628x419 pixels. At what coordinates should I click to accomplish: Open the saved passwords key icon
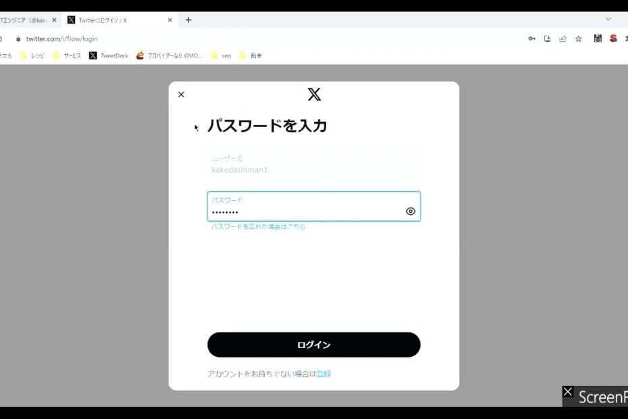(532, 39)
